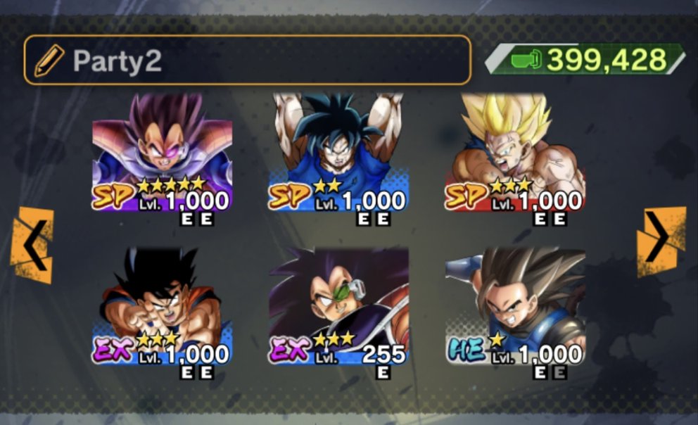Go to the previous party with left arrow
The height and width of the screenshot is (425, 698).
coord(32,245)
